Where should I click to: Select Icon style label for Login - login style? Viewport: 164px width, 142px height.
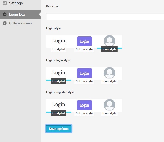110,81
